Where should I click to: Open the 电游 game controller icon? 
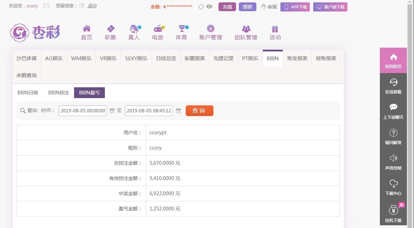158,29
